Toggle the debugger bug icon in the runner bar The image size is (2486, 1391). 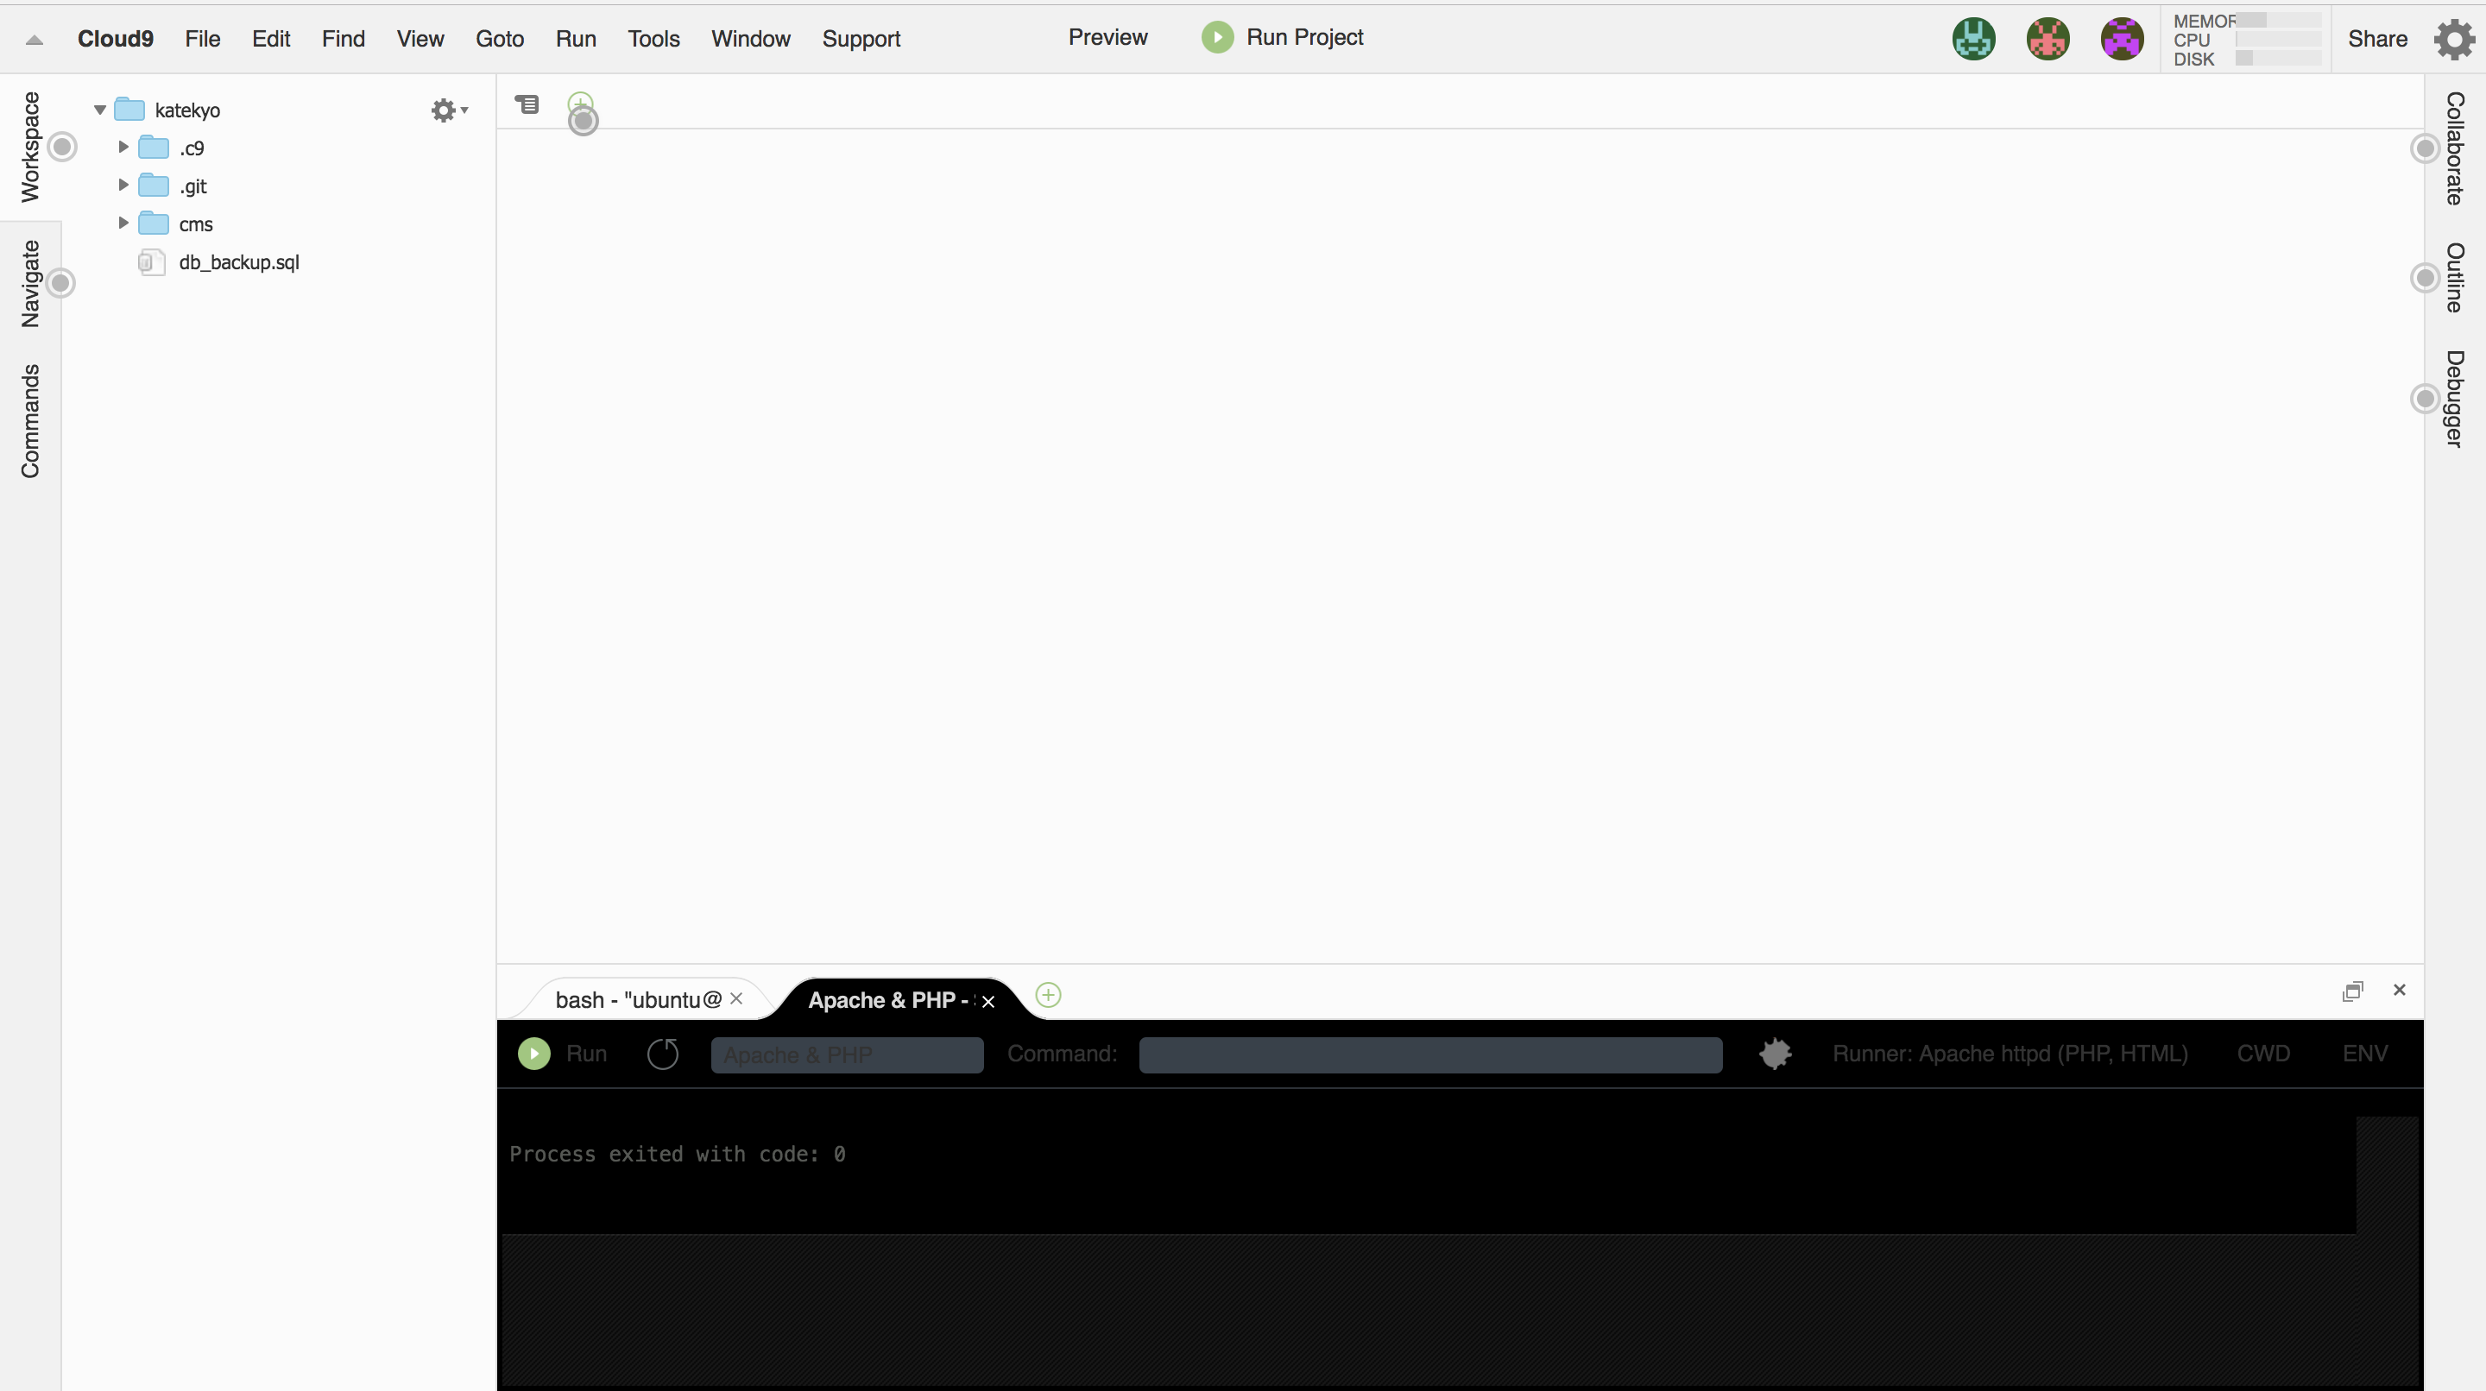[1775, 1054]
